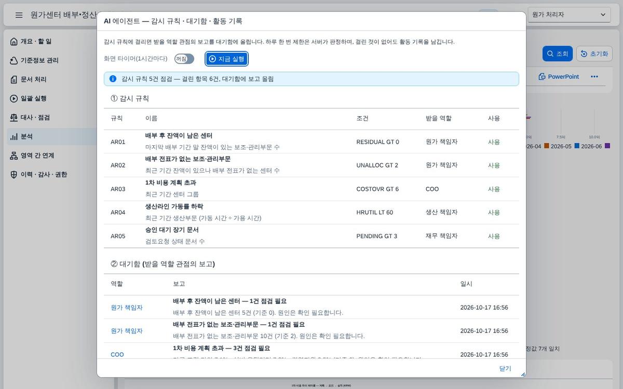Click condition PENDING GT 3
The image size is (623, 389).
(x=377, y=236)
